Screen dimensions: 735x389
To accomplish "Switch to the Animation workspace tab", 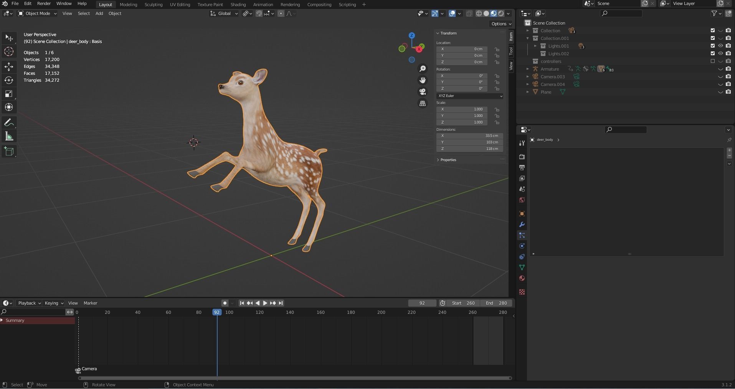I will [263, 5].
